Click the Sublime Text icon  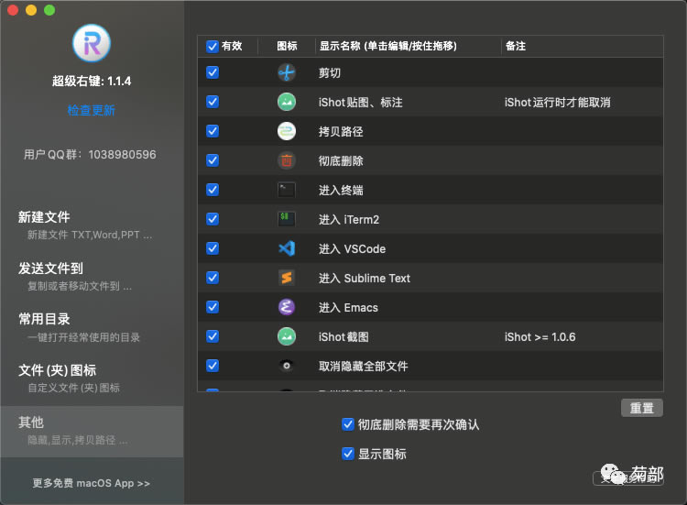pos(287,278)
